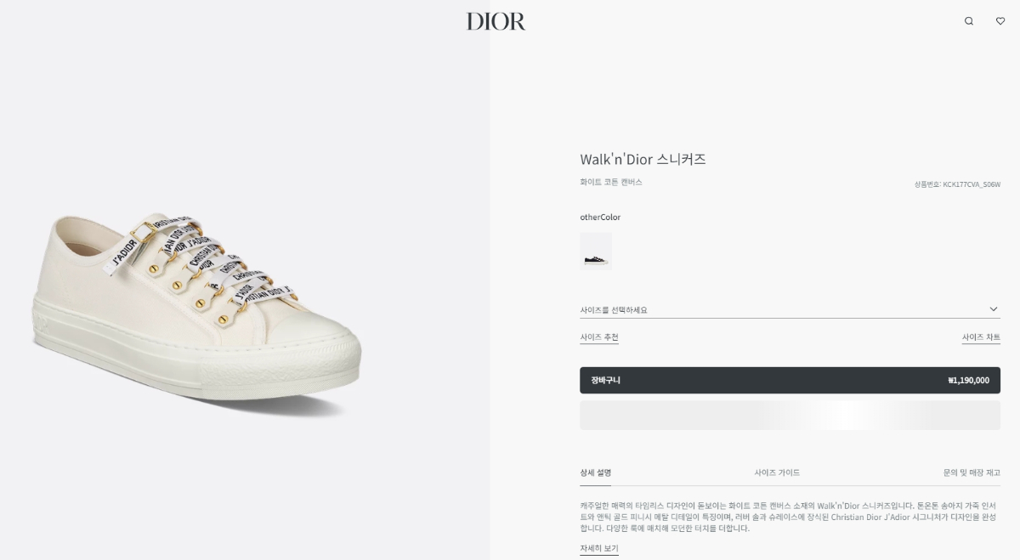Click the ₩1,190,000 price on cart button
Image resolution: width=1020 pixels, height=560 pixels.
[968, 381]
